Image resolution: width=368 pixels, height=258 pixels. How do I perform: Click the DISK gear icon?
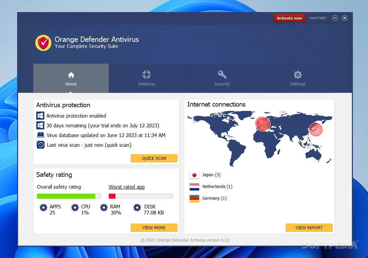[x=137, y=207]
